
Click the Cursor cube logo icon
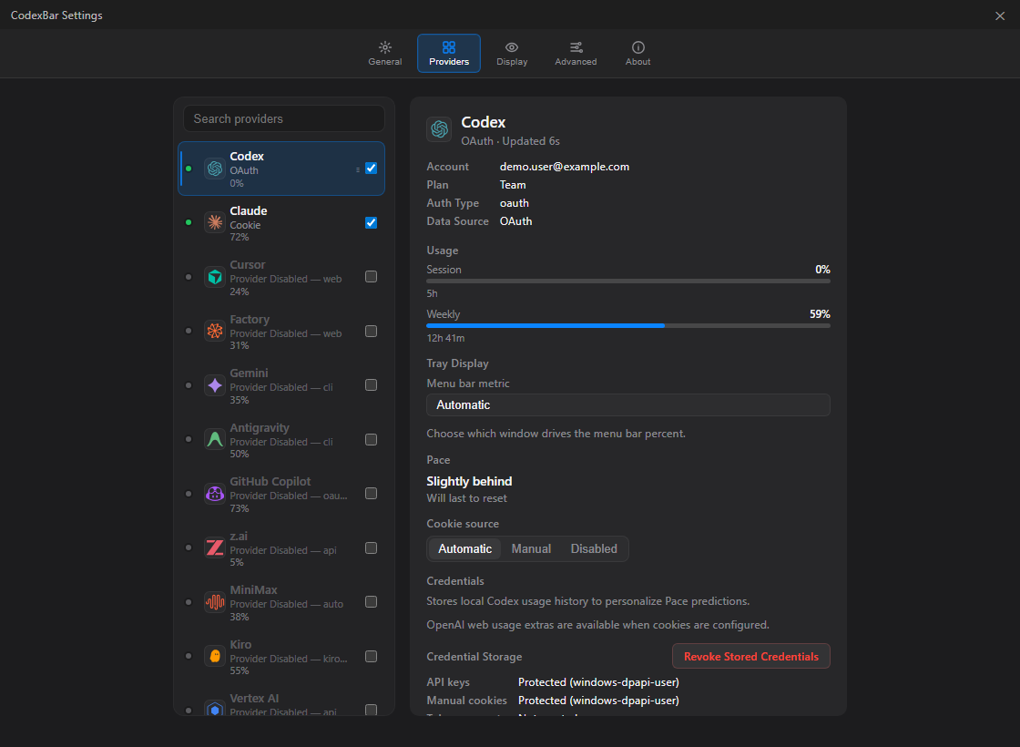coord(215,277)
